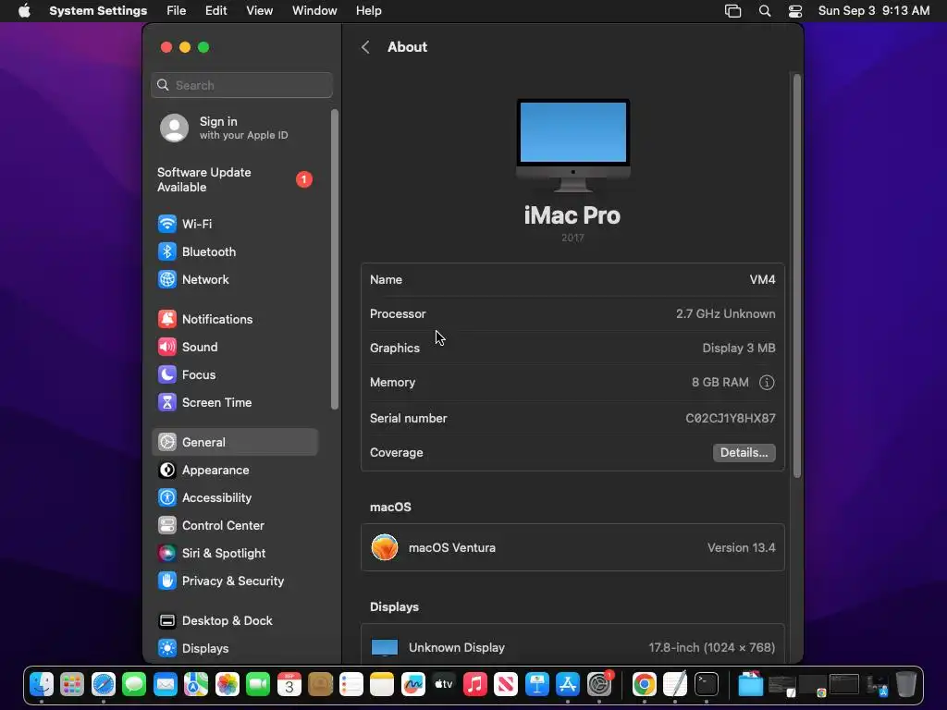Open the File menu
This screenshot has height=710, width=947.
click(x=177, y=11)
